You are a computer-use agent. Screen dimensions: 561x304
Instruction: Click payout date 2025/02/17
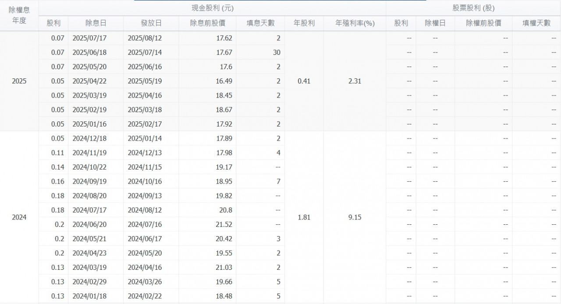pyautogui.click(x=145, y=124)
